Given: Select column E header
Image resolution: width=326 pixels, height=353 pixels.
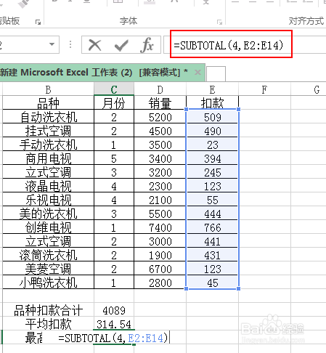Looking at the screenshot, I should (212, 89).
